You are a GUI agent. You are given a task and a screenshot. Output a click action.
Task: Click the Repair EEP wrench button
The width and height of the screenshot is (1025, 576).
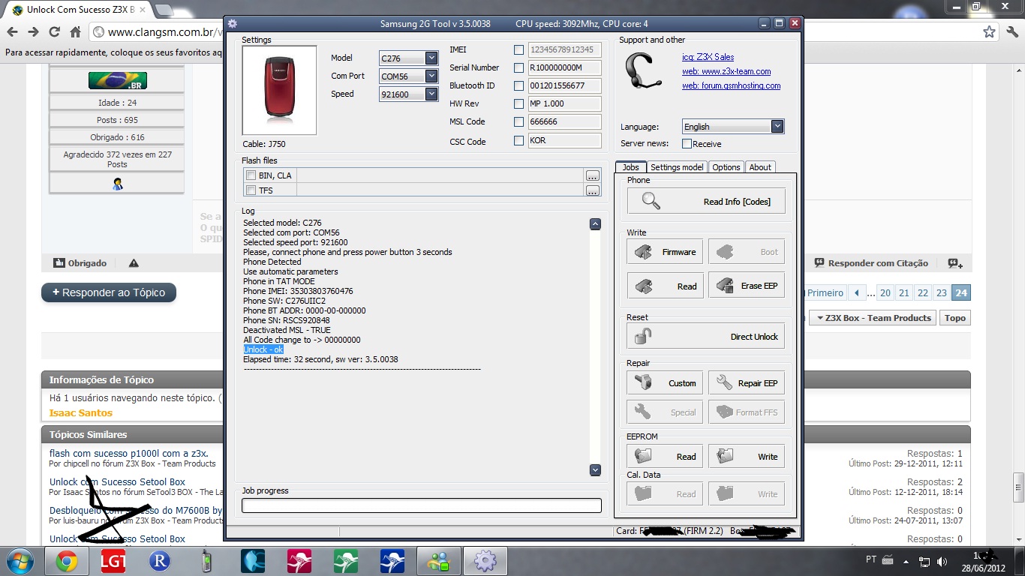tap(747, 383)
